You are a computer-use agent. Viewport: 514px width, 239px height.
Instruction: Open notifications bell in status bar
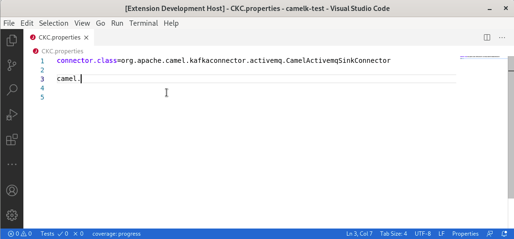[x=504, y=234]
